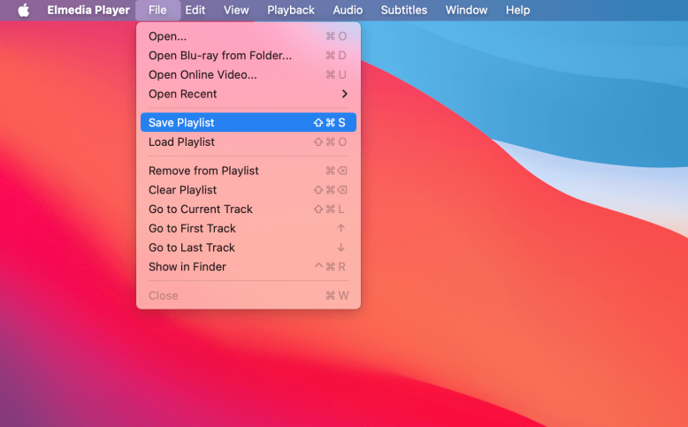Click Load Playlist menu item

pos(248,141)
